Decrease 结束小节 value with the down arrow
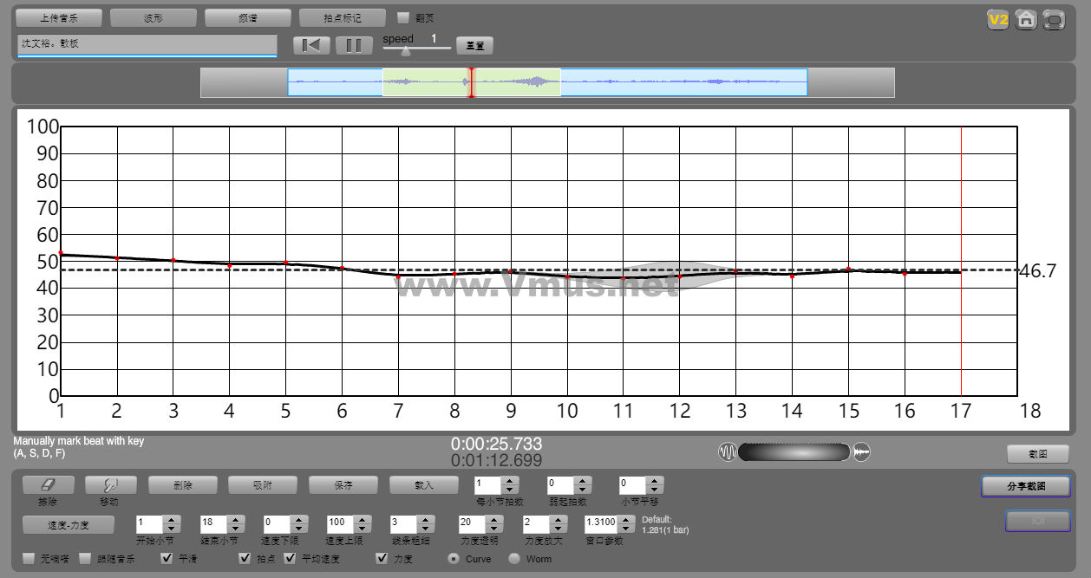1091x578 pixels. (x=235, y=529)
